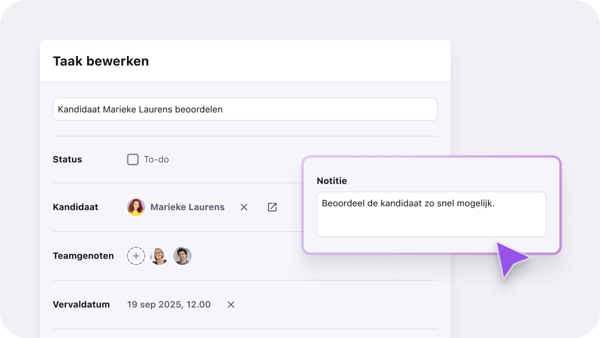
Task: Click the Vervaldatum field label
Action: coord(81,304)
